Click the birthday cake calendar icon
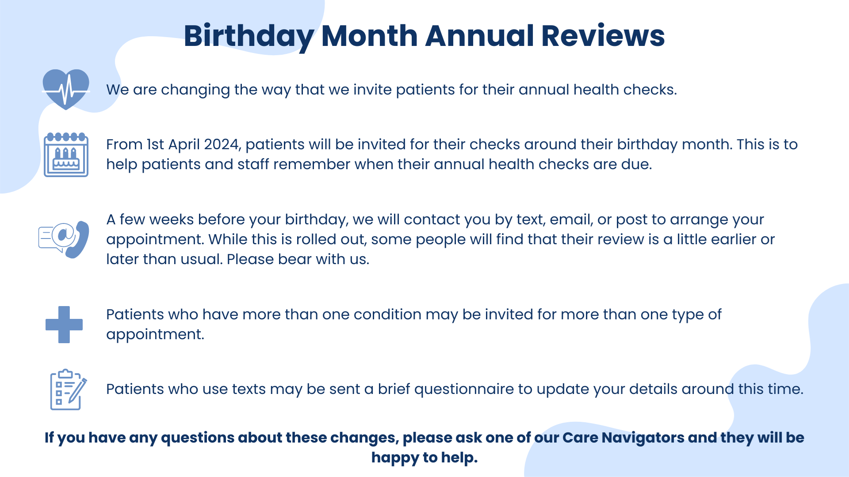Screen dimensions: 849x477 pos(66,155)
